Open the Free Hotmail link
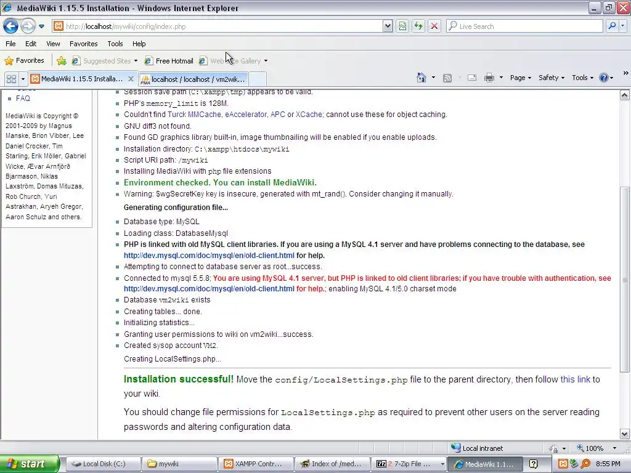The height and width of the screenshot is (473, 631). click(169, 61)
